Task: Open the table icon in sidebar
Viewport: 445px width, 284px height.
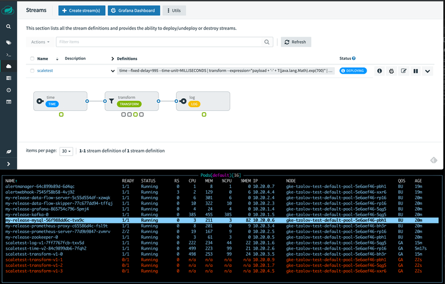Action: [8, 102]
